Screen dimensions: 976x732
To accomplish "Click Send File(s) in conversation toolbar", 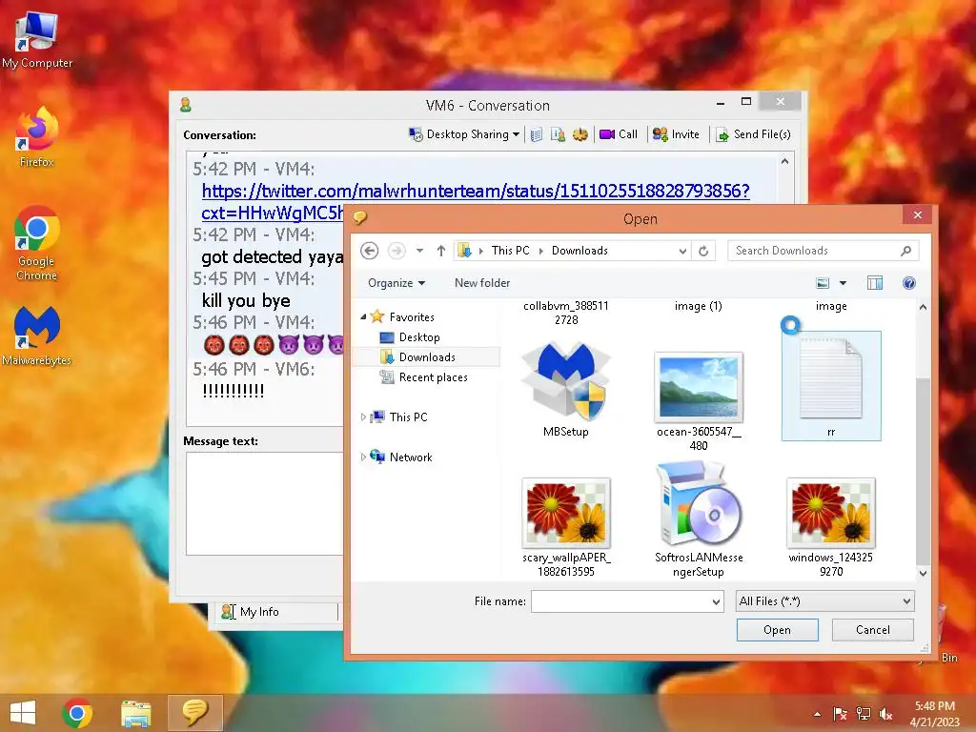I will pyautogui.click(x=753, y=134).
